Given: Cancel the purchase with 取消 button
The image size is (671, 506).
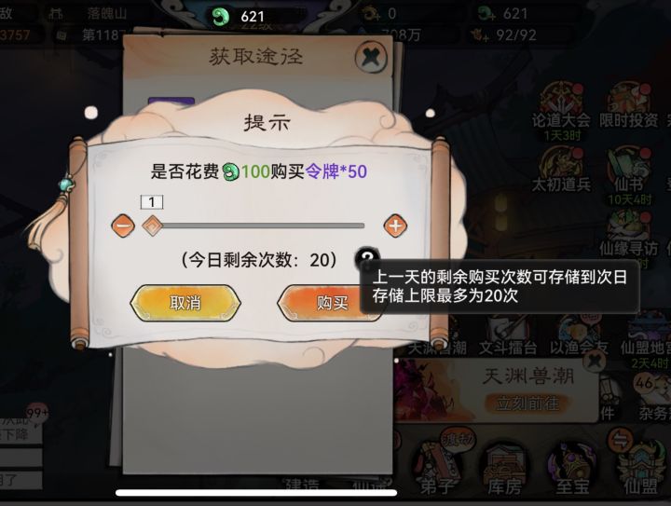Looking at the screenshot, I should pyautogui.click(x=185, y=303).
